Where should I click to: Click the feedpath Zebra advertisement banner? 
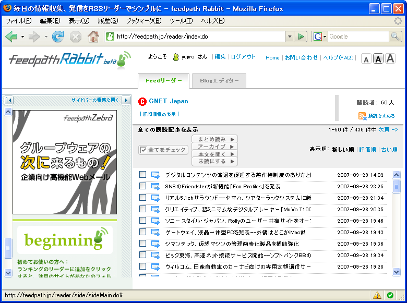(x=65, y=162)
